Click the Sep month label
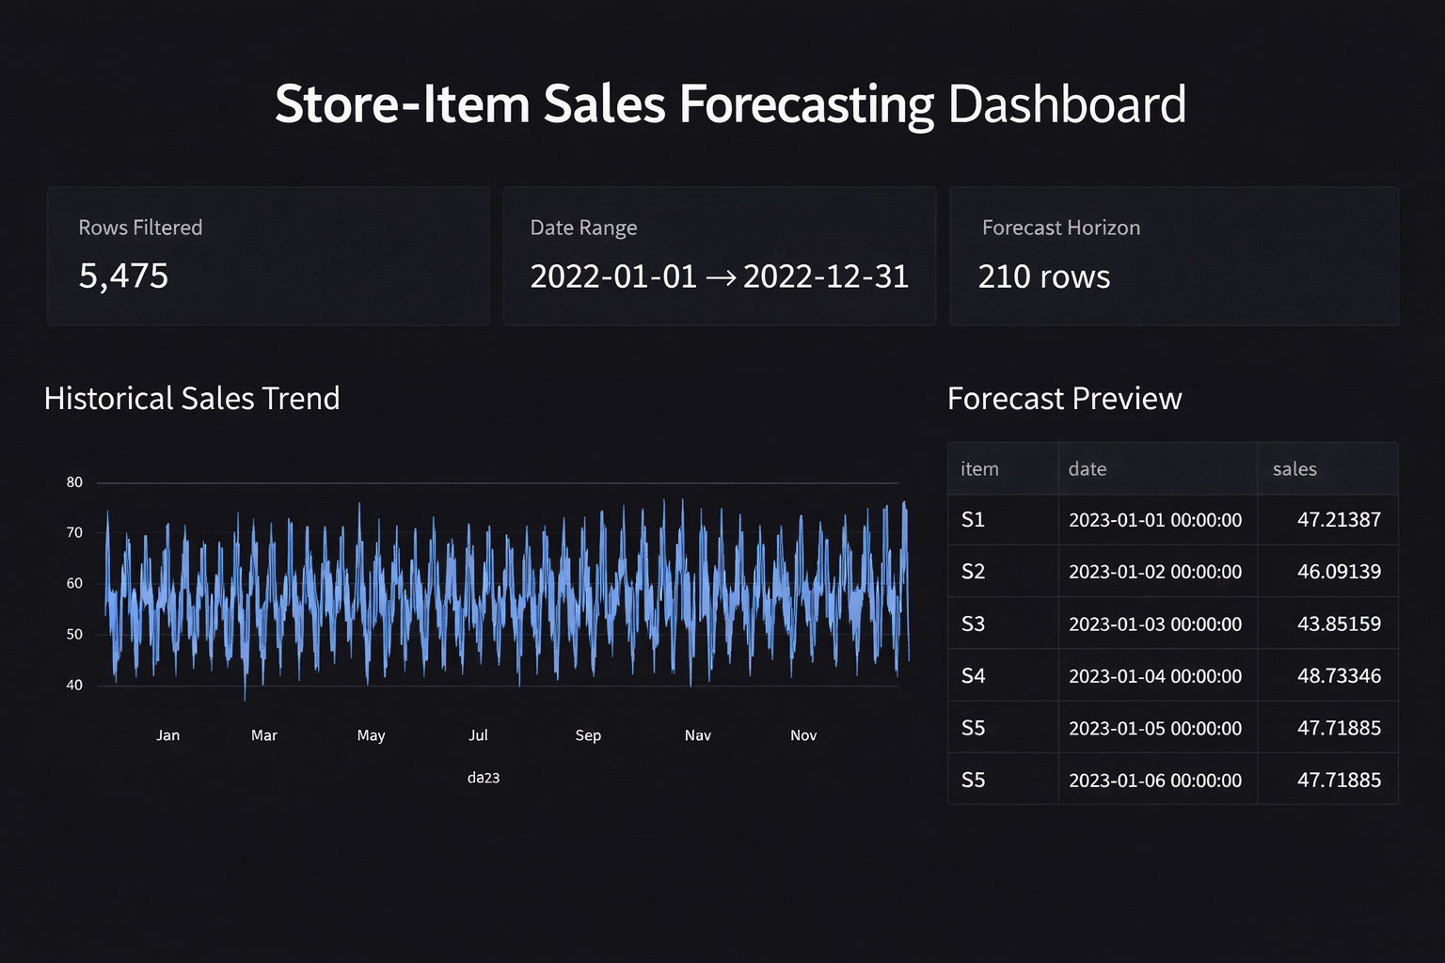Screen dimensions: 1445x963 pyautogui.click(x=588, y=735)
